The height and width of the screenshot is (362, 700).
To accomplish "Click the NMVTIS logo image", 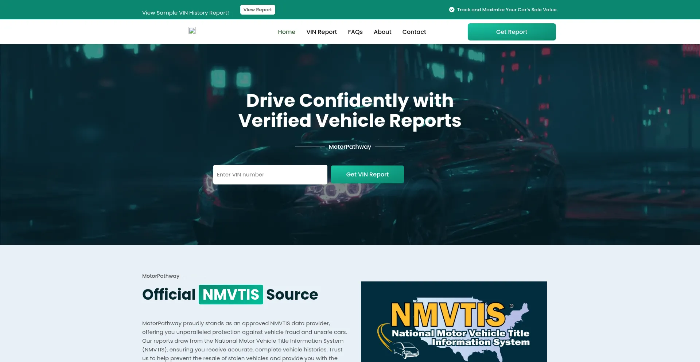I will point(454,323).
